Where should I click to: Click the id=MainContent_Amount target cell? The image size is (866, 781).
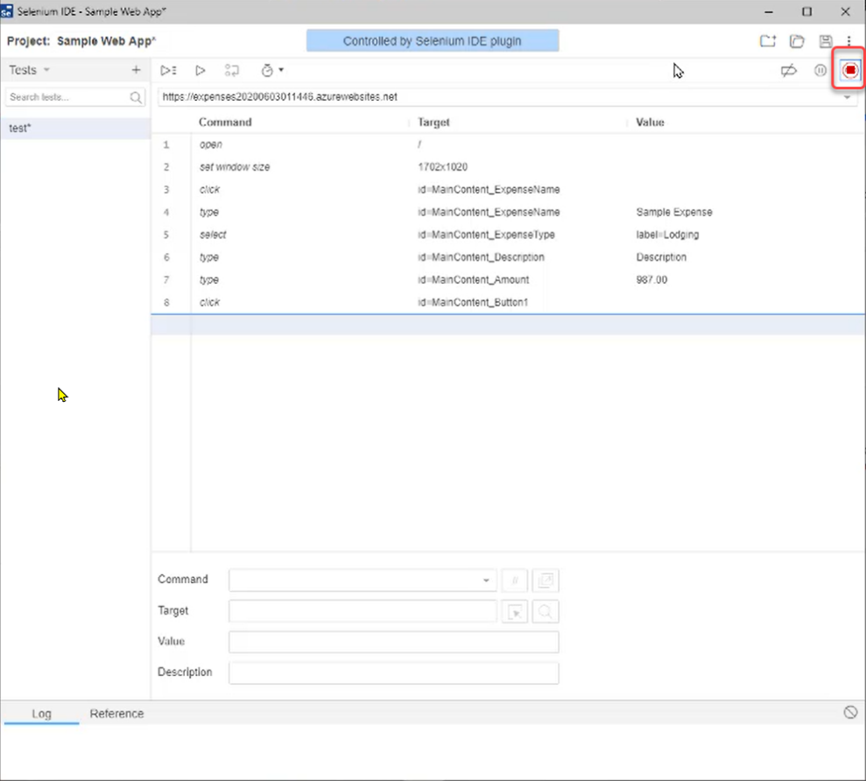[x=474, y=280]
